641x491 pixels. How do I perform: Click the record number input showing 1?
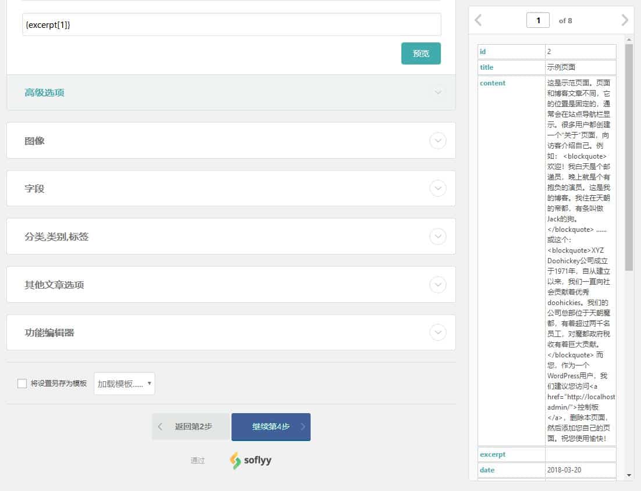click(x=537, y=20)
